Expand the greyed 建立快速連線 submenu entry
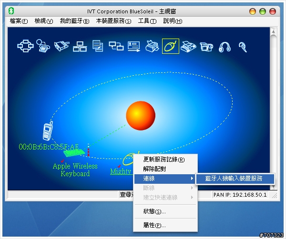 pos(165,198)
